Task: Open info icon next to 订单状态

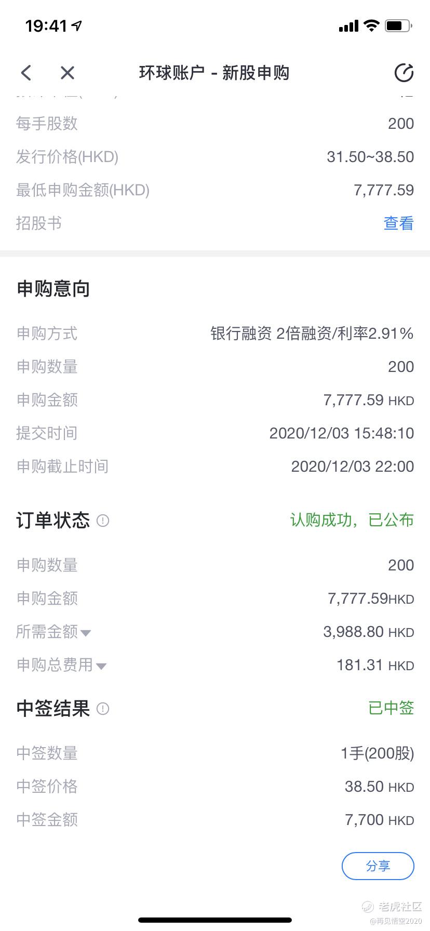Action: pos(103,521)
